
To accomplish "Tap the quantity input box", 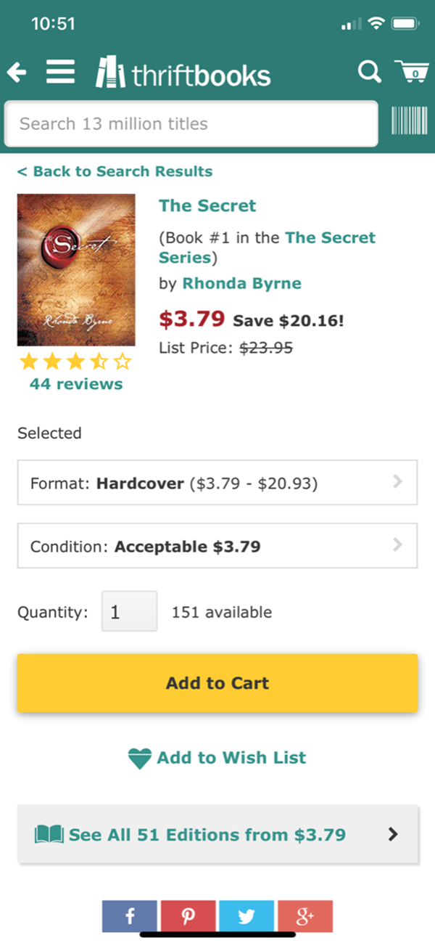I will (129, 611).
